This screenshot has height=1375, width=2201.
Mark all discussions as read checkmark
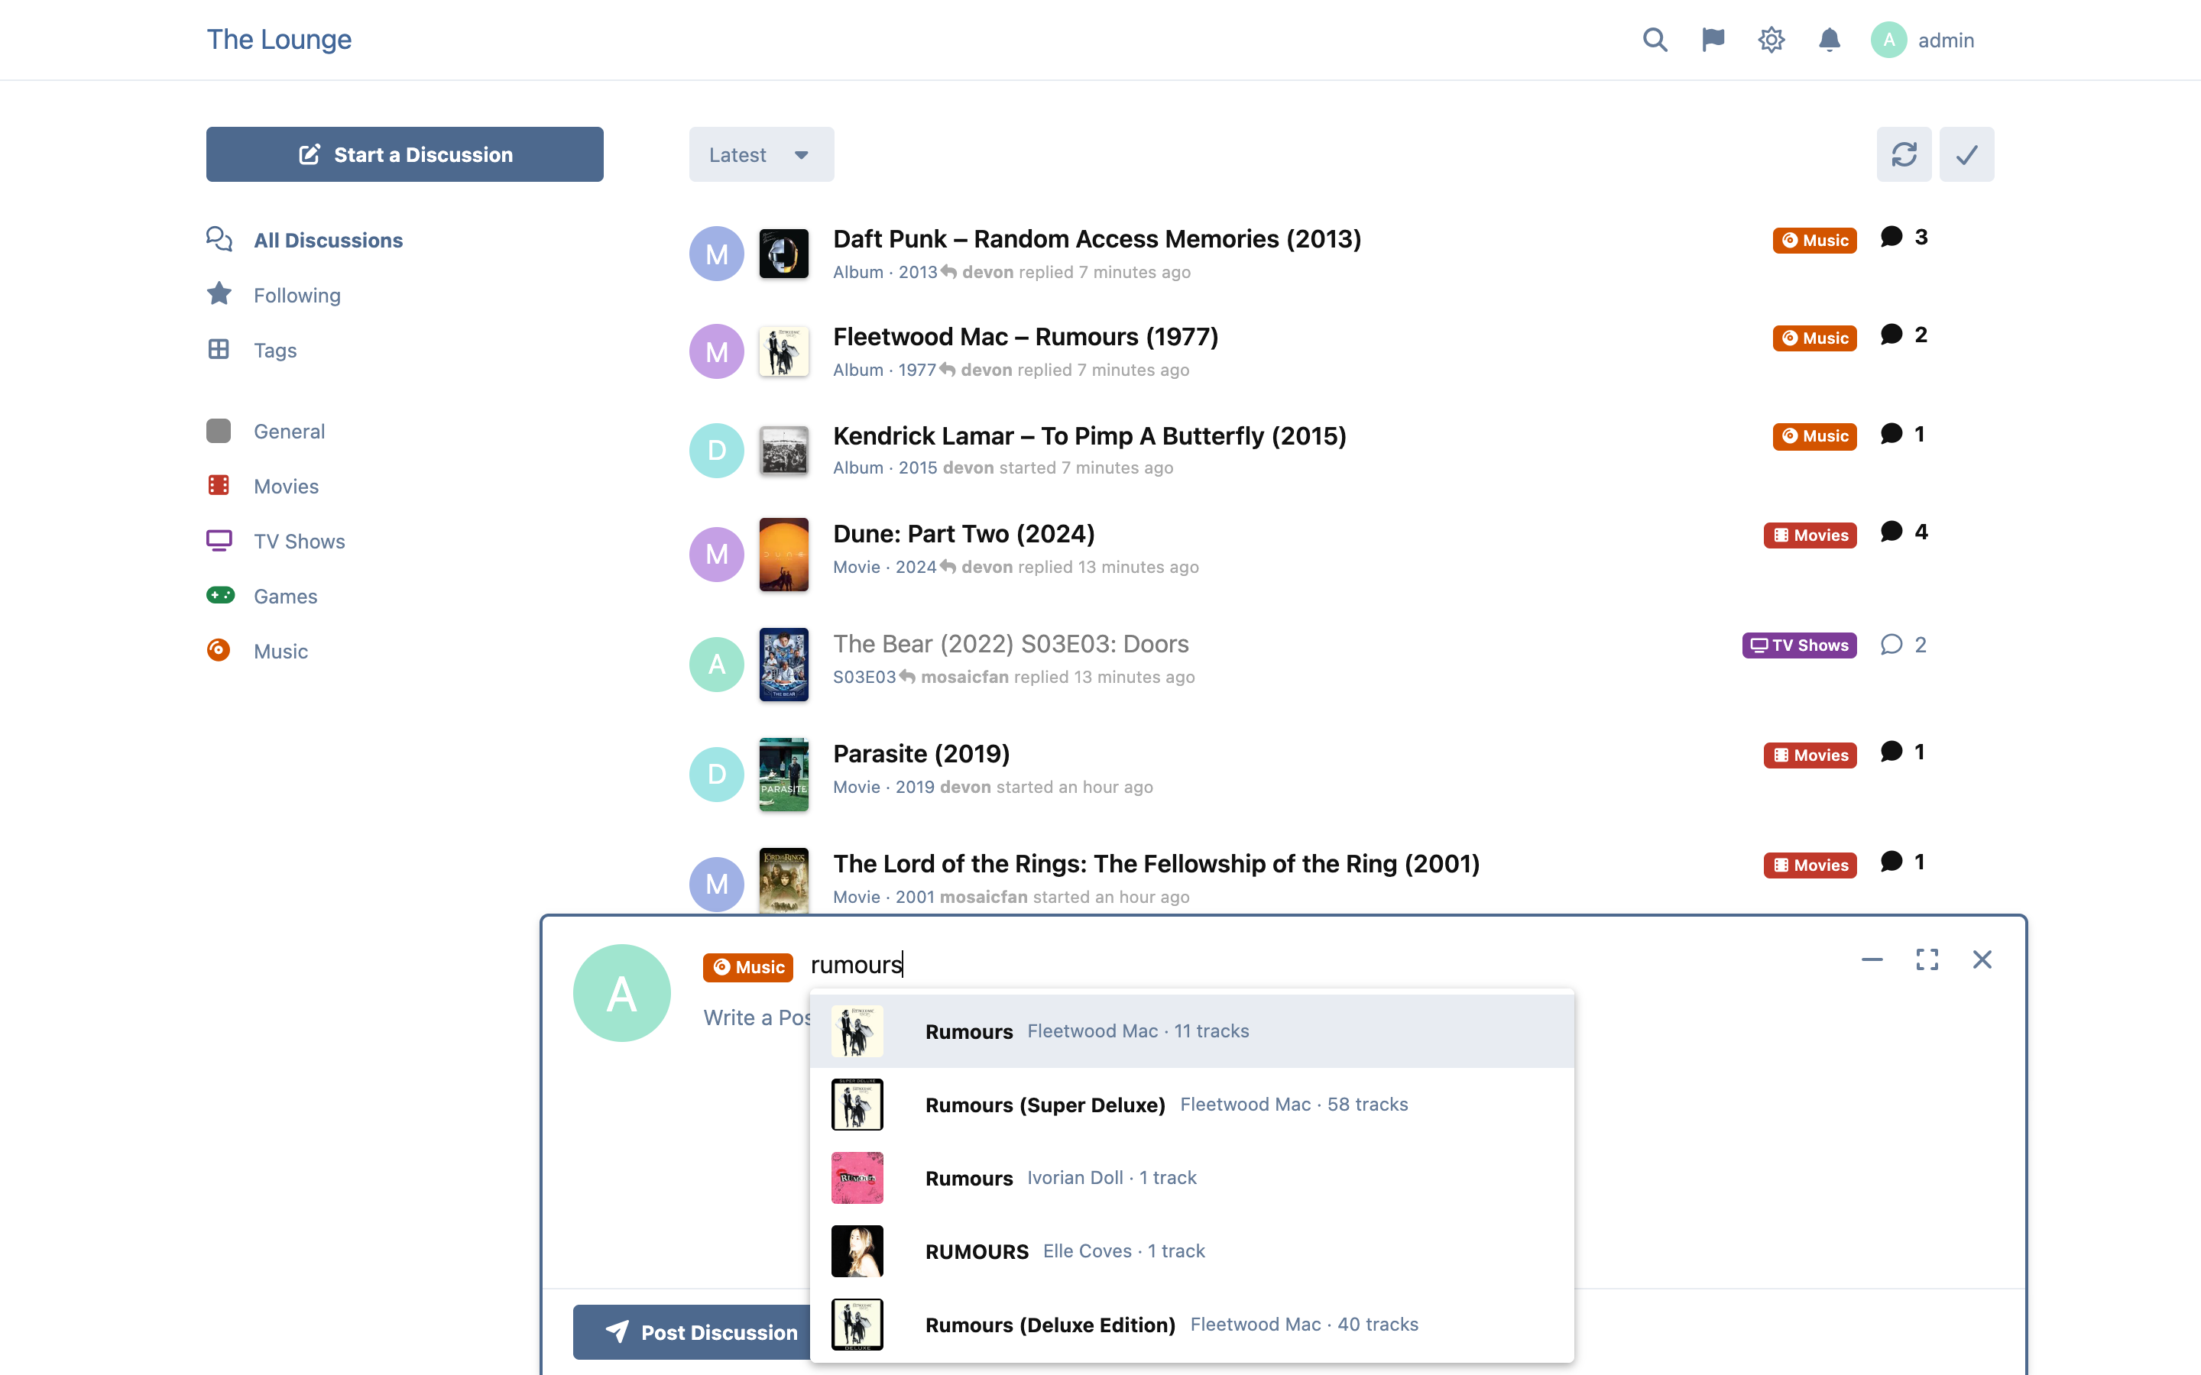pos(1966,154)
